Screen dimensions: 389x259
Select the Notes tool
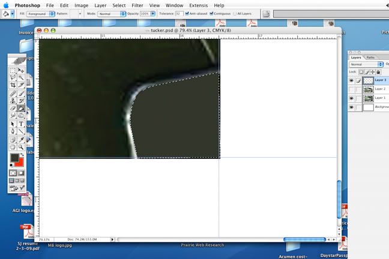coord(13,140)
